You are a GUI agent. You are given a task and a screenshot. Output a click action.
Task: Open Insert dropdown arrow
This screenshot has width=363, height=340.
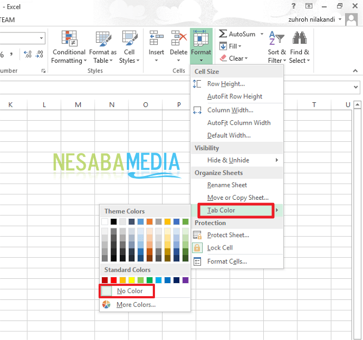click(x=156, y=61)
